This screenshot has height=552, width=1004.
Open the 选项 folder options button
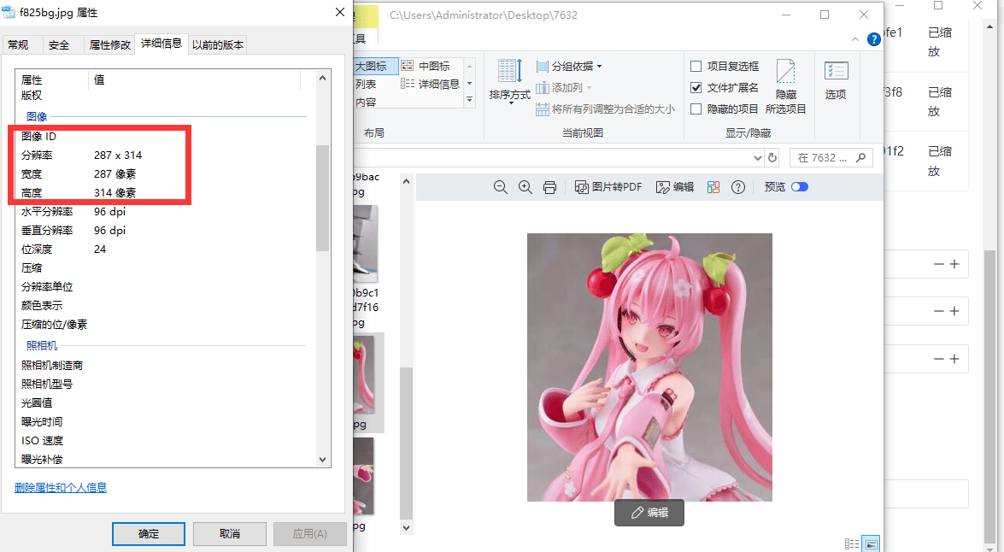tap(836, 80)
